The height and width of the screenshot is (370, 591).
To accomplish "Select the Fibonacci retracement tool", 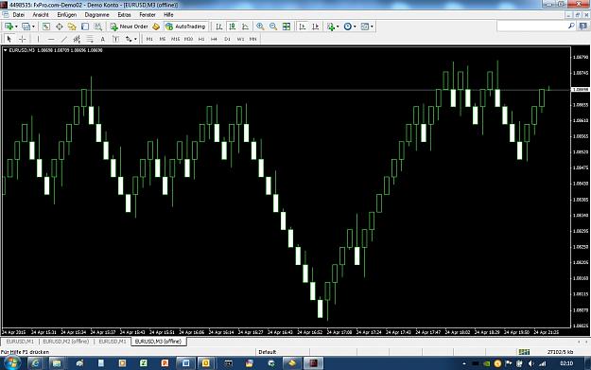I will [90, 39].
